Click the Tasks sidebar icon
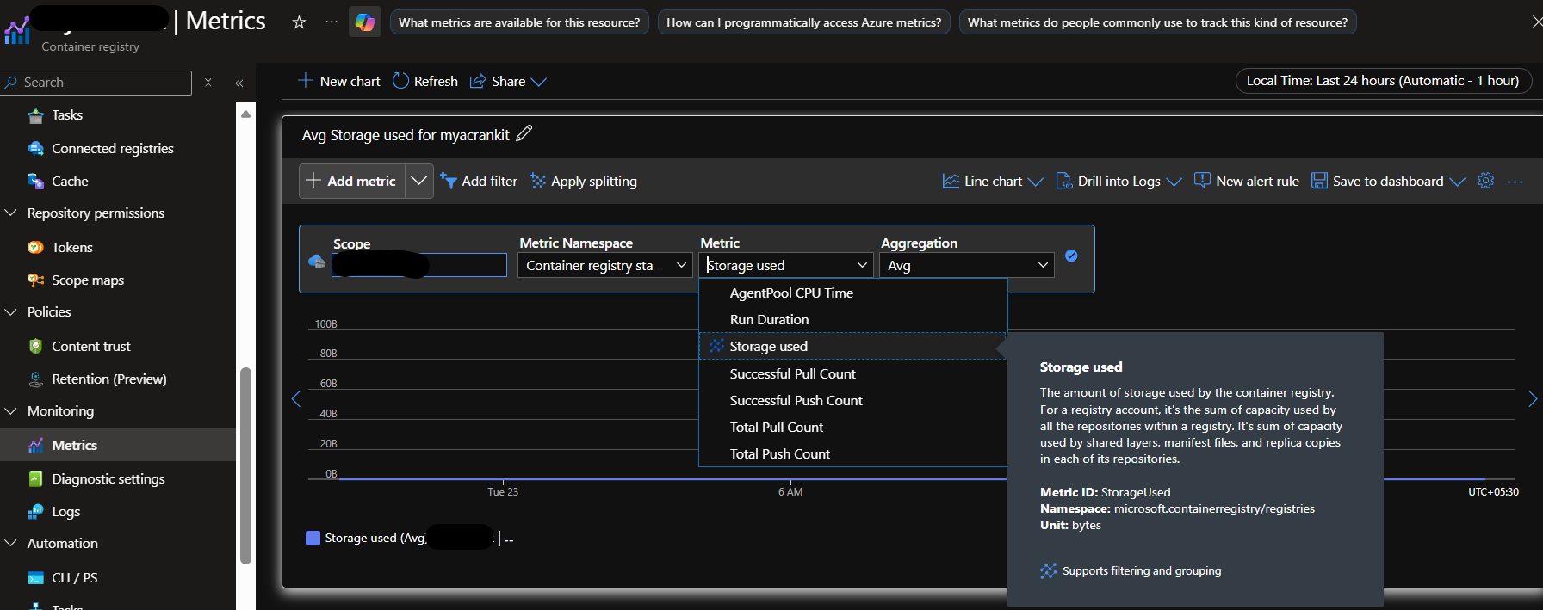 click(x=35, y=115)
